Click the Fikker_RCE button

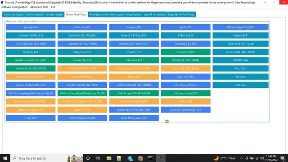31,118
